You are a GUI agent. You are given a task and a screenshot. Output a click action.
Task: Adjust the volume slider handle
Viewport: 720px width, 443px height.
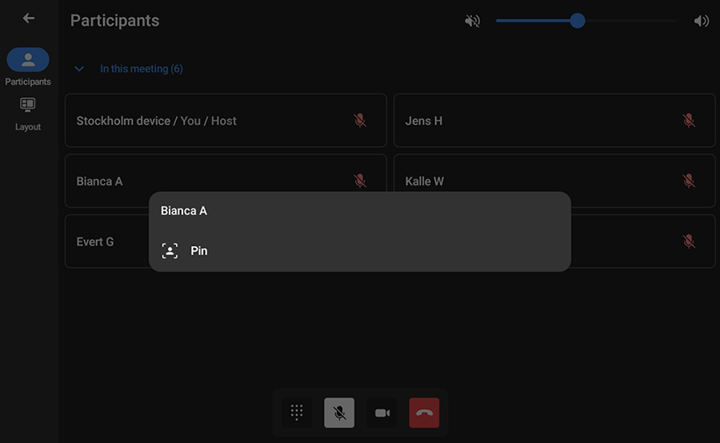(578, 21)
